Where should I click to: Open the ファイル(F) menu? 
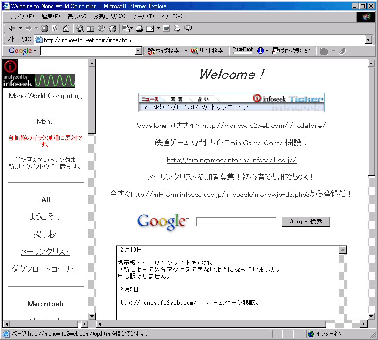[22, 17]
